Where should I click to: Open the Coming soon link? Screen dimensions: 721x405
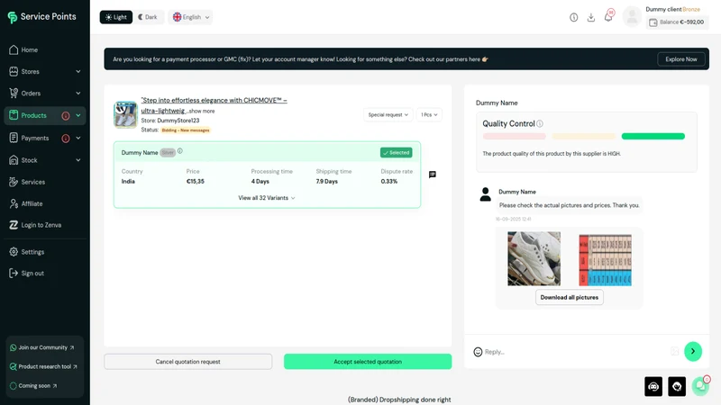click(x=33, y=386)
